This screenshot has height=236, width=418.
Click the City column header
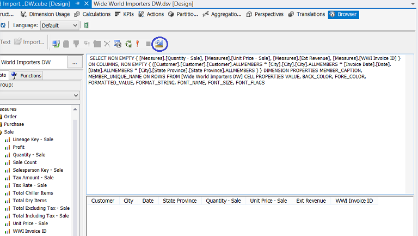(x=128, y=201)
